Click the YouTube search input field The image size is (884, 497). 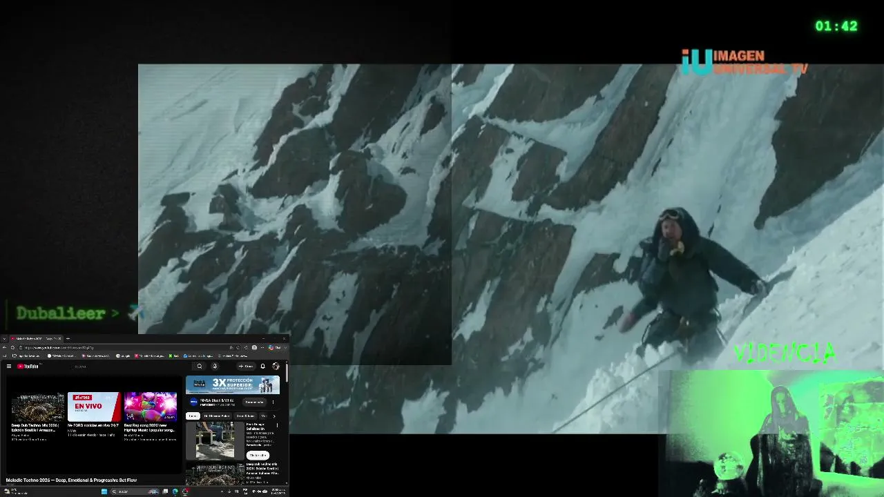pos(131,367)
